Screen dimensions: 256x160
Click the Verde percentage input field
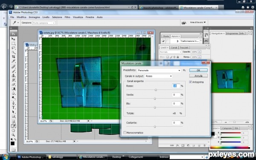[176, 95]
